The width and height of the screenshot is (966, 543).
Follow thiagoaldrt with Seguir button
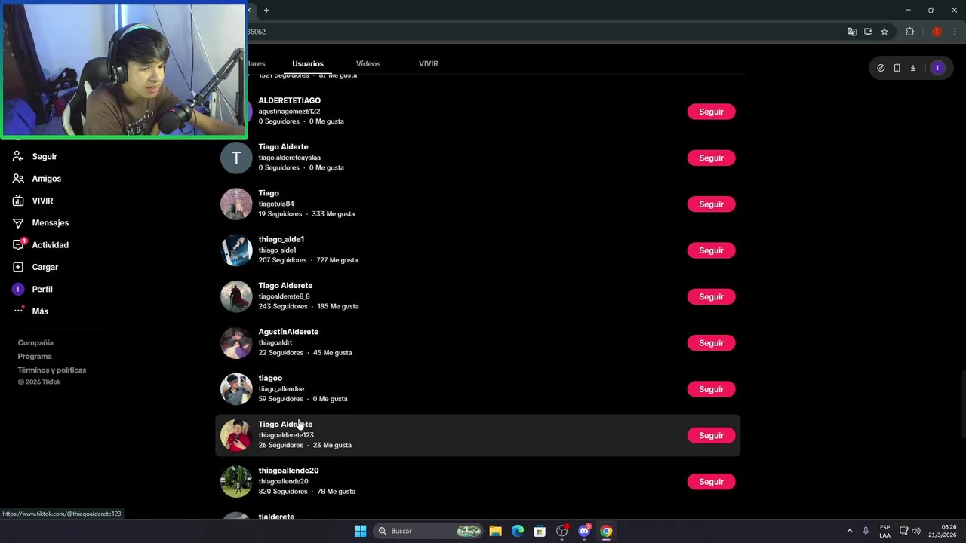click(x=711, y=343)
